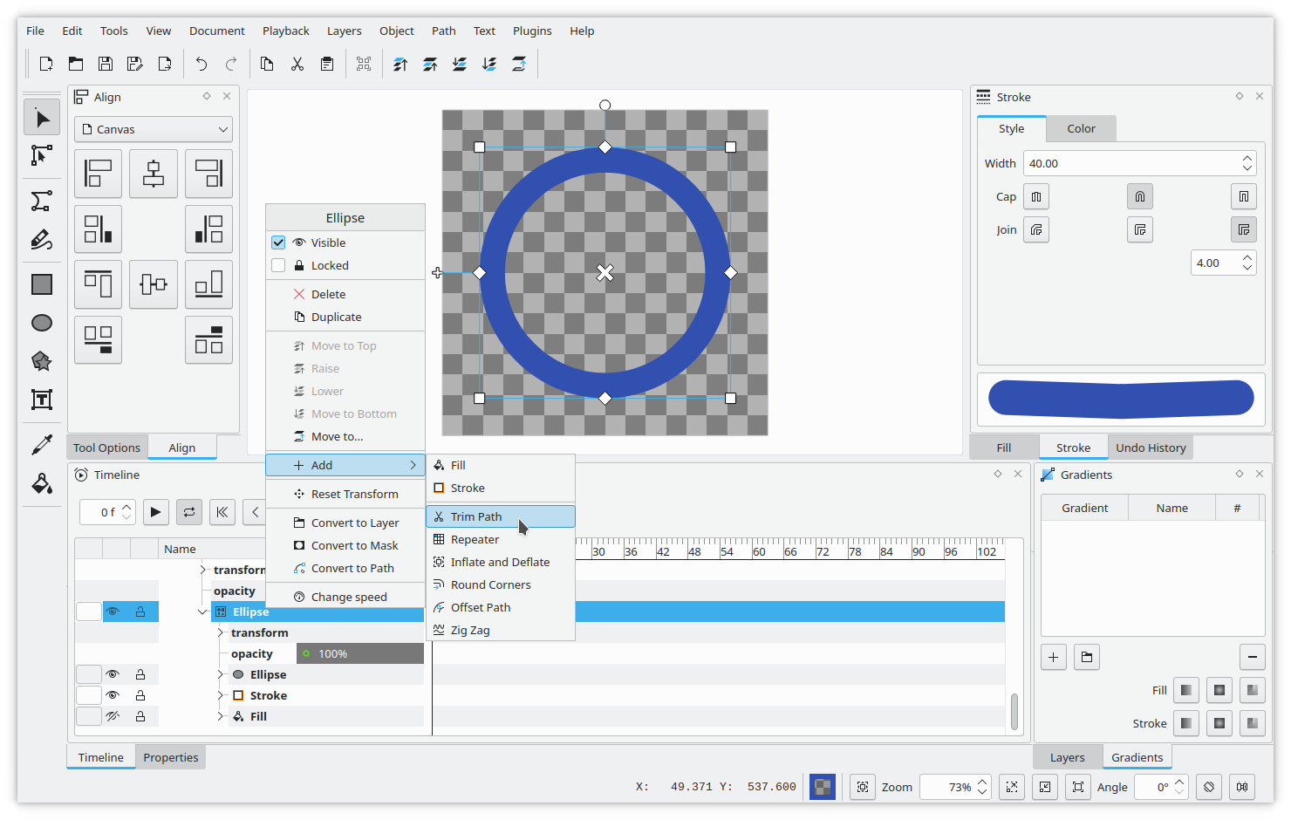Expand the transform row under Ellipse group
This screenshot has height=820, width=1291.
[x=221, y=632]
